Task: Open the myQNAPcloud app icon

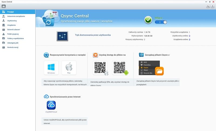Action: tap(51, 105)
